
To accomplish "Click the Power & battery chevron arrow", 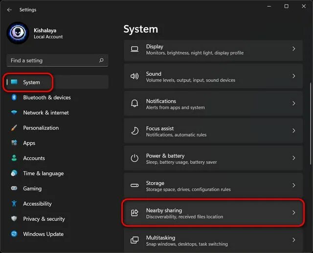I will (293, 158).
